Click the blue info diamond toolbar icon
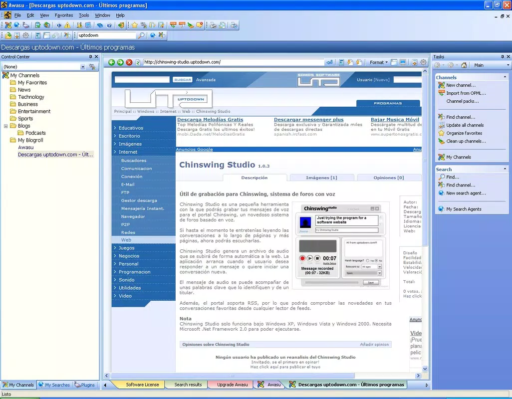The height and width of the screenshot is (399, 512). pyautogui.click(x=59, y=25)
